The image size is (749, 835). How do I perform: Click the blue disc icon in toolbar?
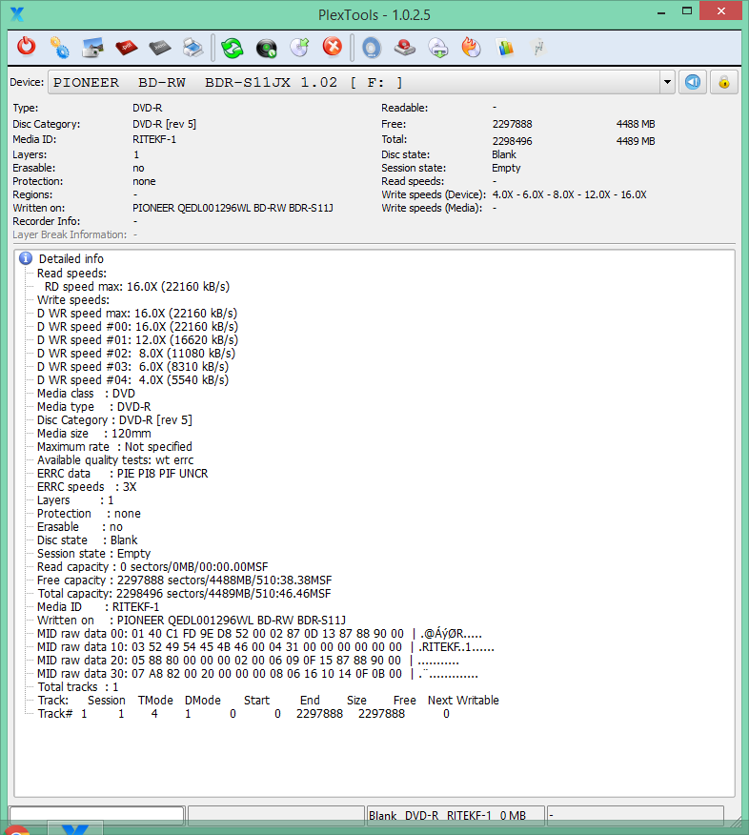(372, 48)
